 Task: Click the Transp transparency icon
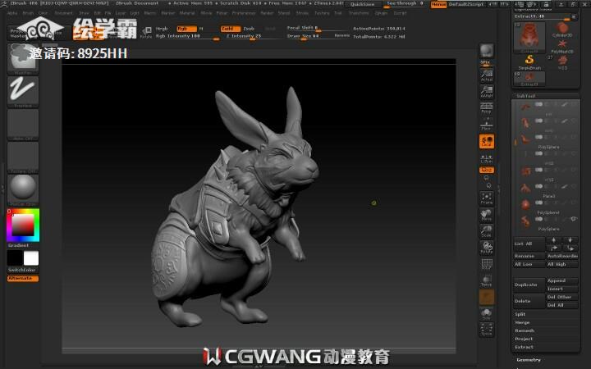click(486, 281)
